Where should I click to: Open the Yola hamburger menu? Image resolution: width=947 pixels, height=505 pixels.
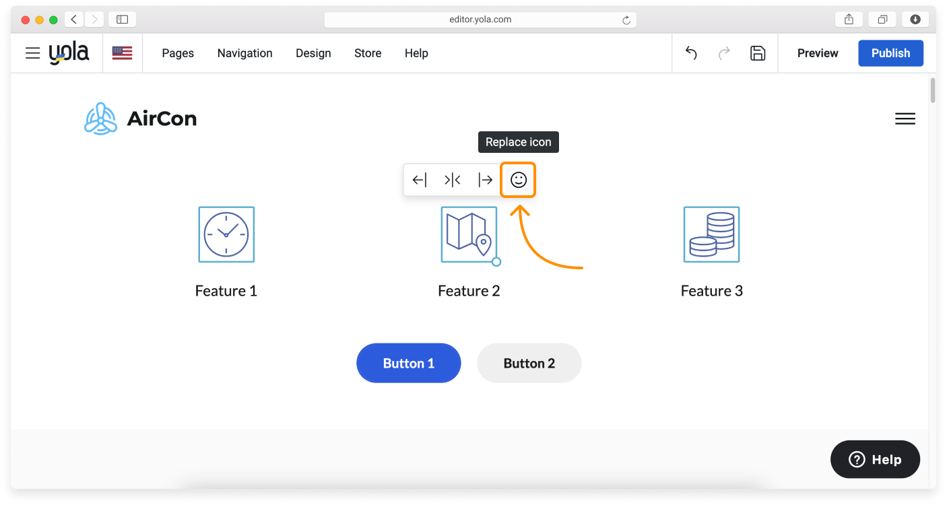(x=32, y=53)
